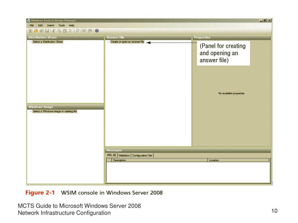Open the Insert menu
Viewport: 298px width, 223px height.
[51, 26]
